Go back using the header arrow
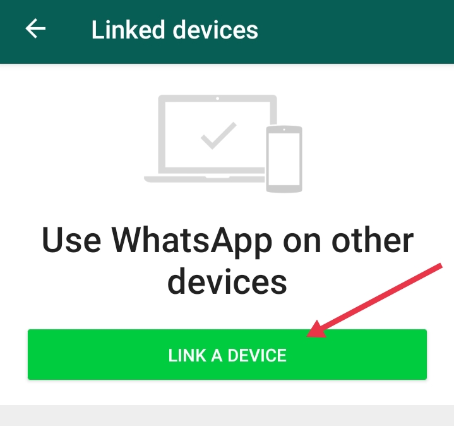454x426 pixels. (35, 28)
